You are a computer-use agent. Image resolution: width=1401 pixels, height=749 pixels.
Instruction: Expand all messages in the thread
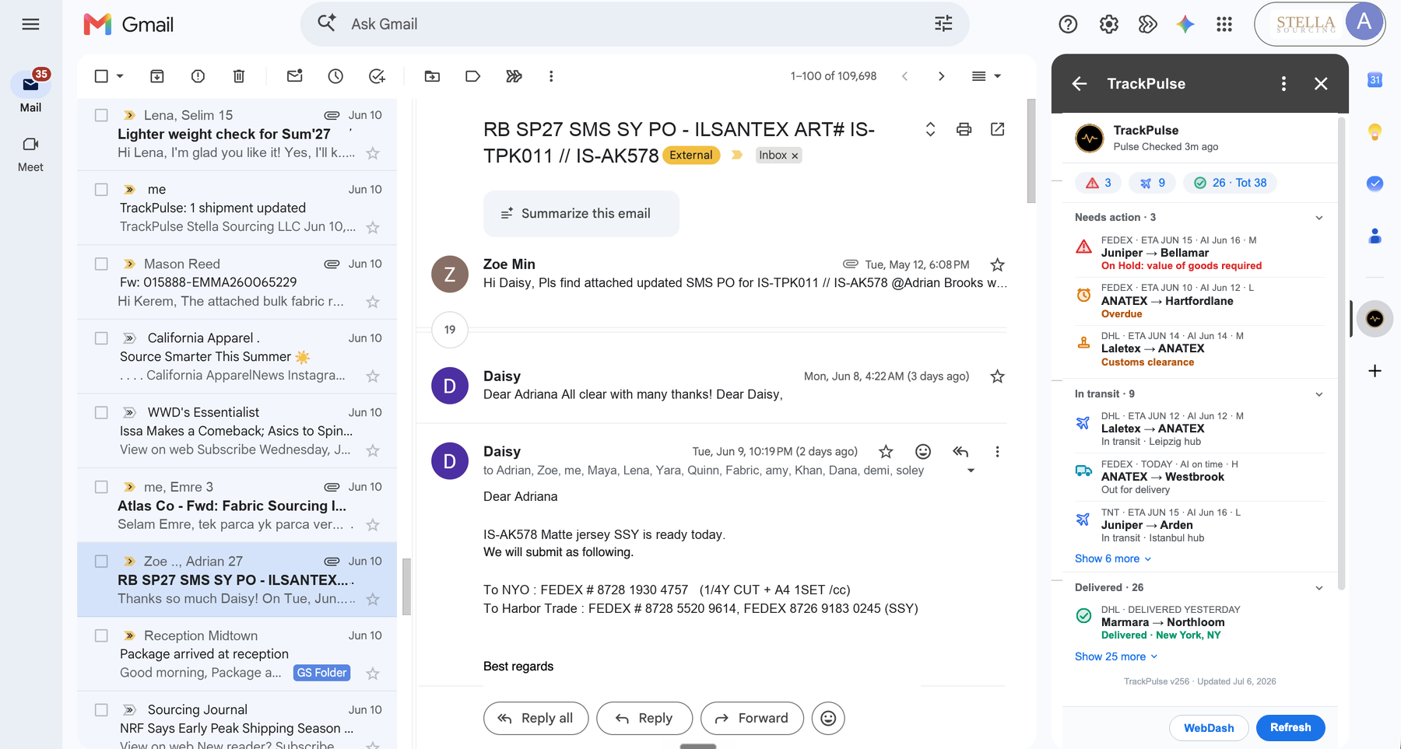point(930,129)
